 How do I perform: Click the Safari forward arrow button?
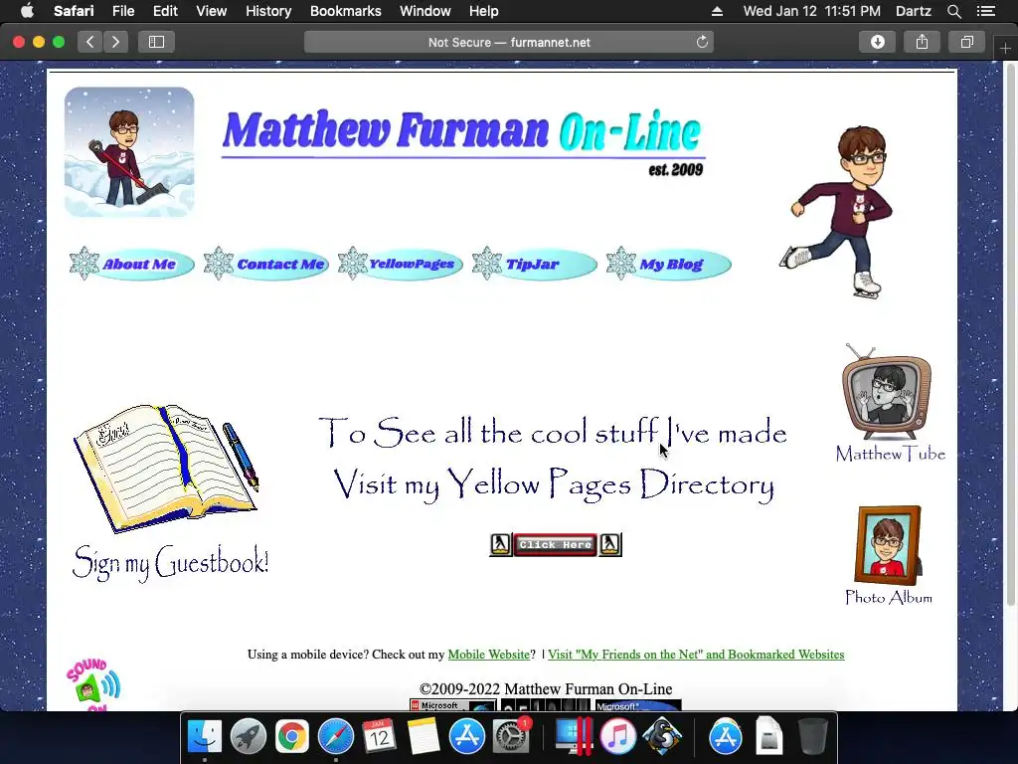pos(115,42)
